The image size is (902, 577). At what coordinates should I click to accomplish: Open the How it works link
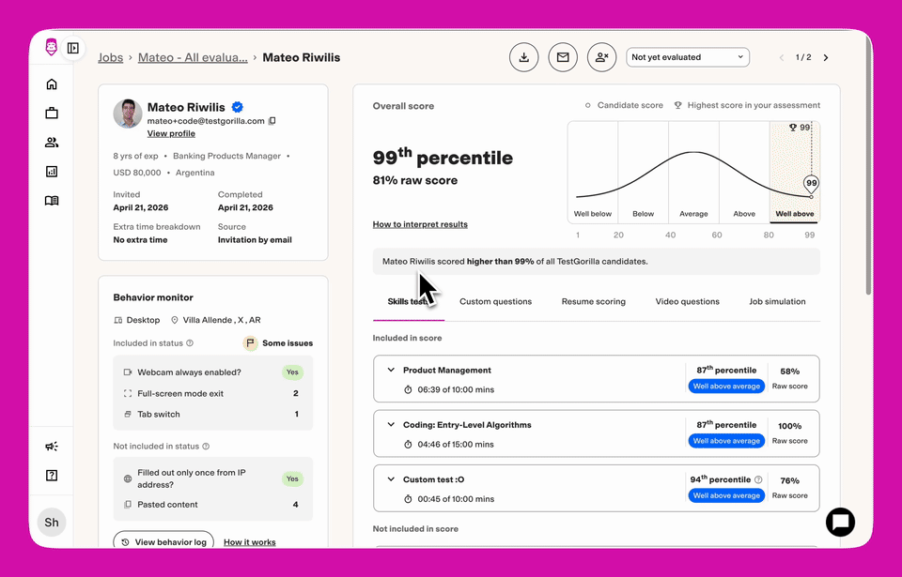pos(250,542)
